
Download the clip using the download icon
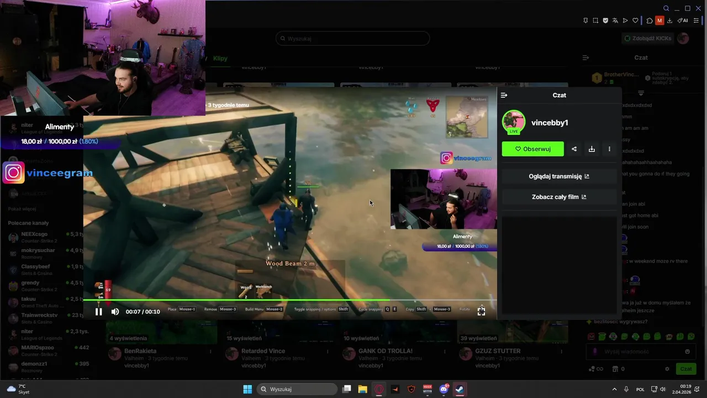tap(592, 149)
